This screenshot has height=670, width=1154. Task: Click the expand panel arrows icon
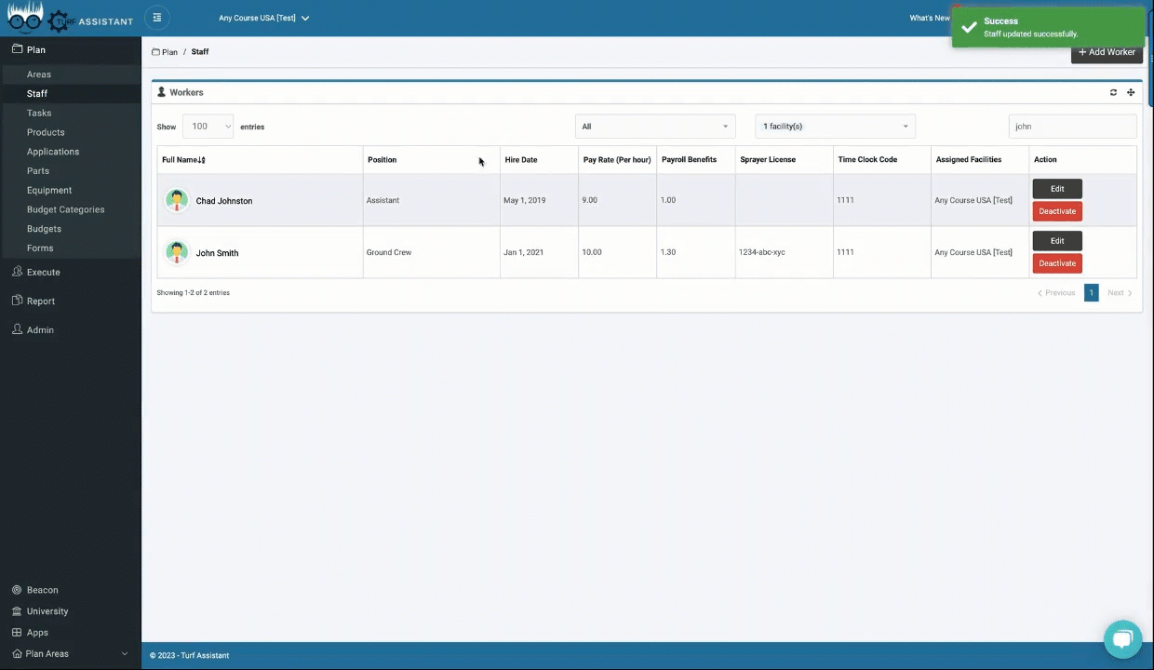coord(1131,92)
